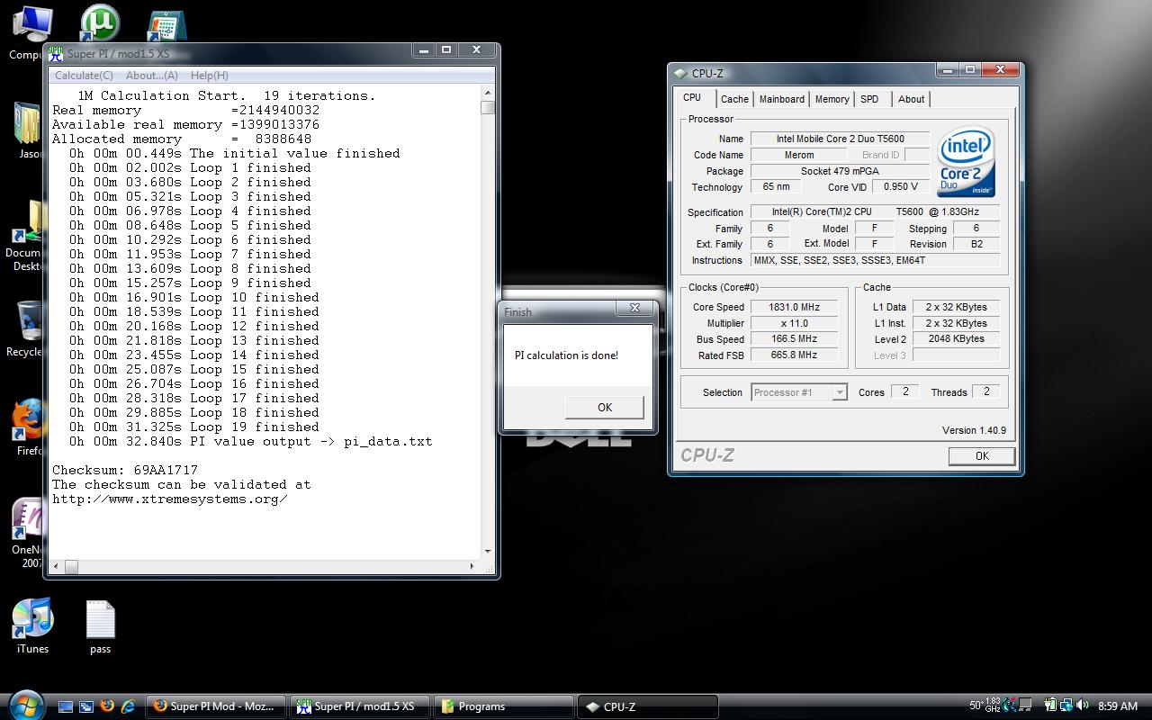Launch Firefox from quick launch bar
This screenshot has height=720, width=1152.
coord(108,706)
